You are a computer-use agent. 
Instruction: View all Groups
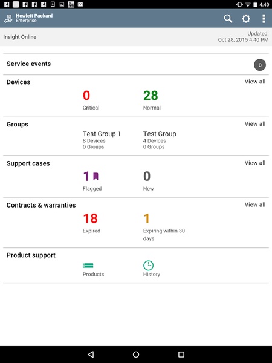click(255, 124)
